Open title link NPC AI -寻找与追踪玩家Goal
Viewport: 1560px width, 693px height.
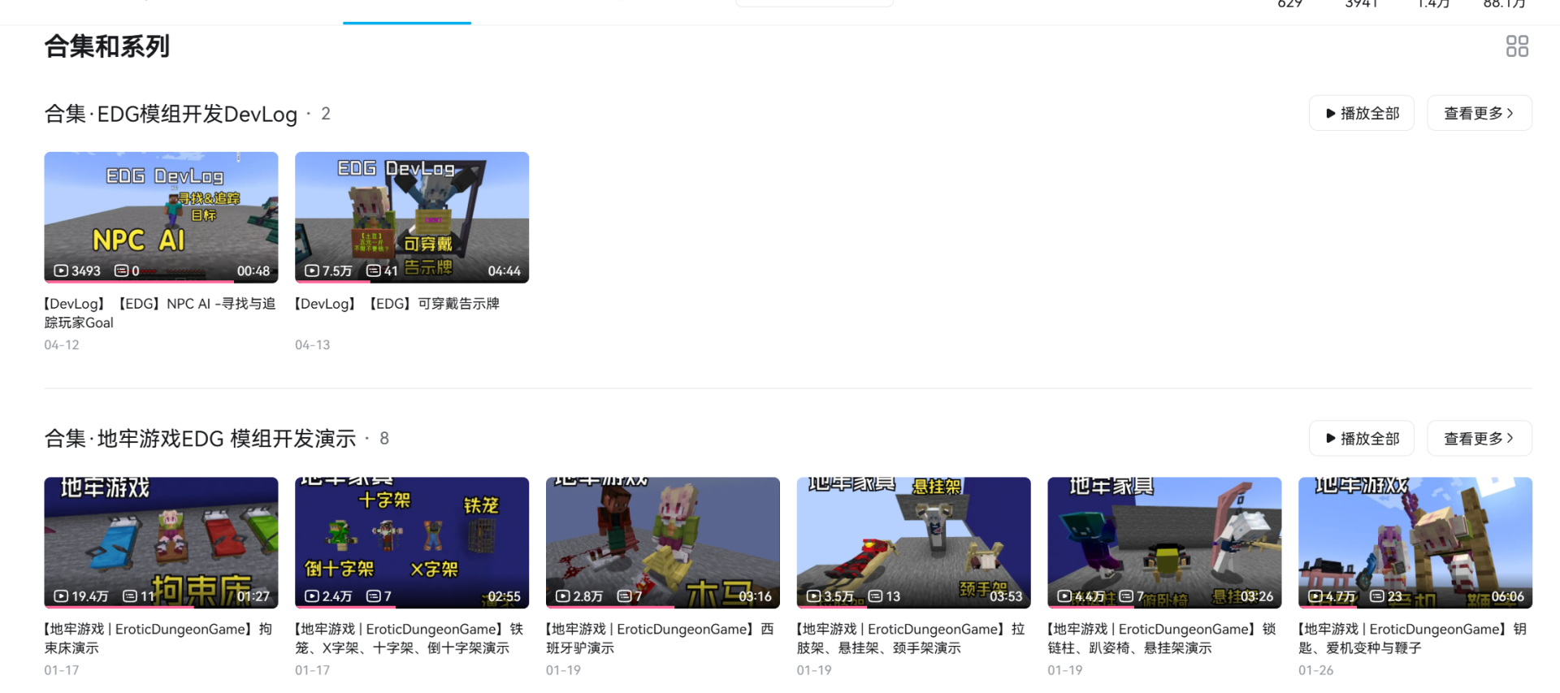(160, 313)
